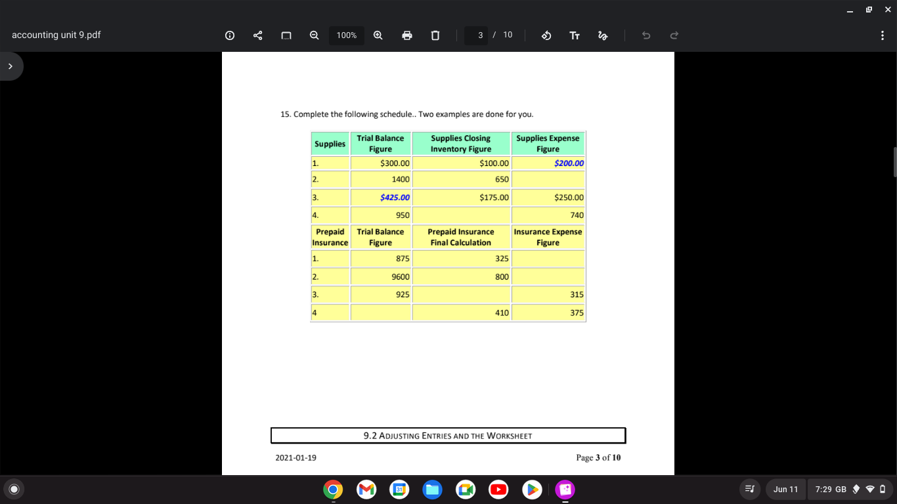The width and height of the screenshot is (897, 504).
Task: Open the Files app from the shelf
Action: click(432, 489)
